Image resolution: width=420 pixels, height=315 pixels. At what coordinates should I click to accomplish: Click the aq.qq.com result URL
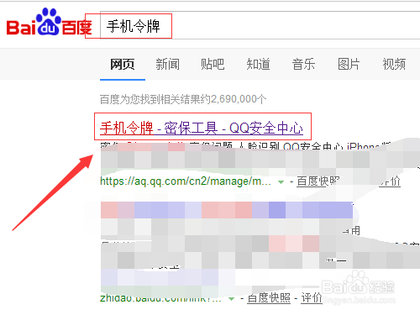tap(186, 181)
